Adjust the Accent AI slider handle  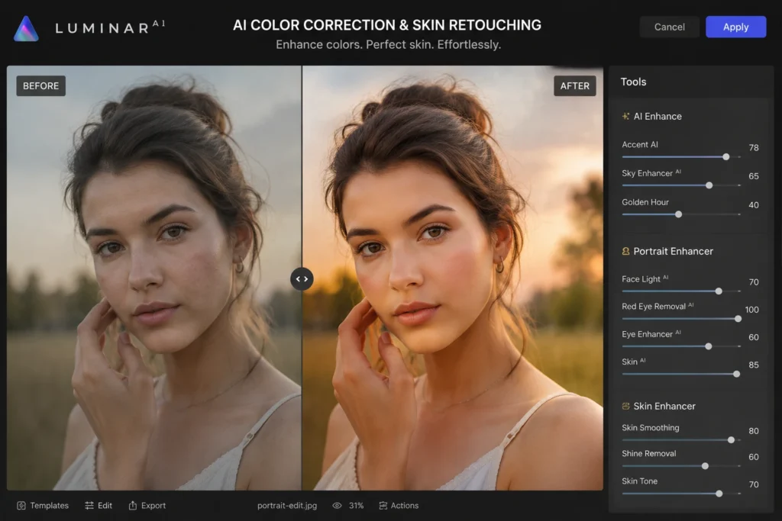point(726,157)
